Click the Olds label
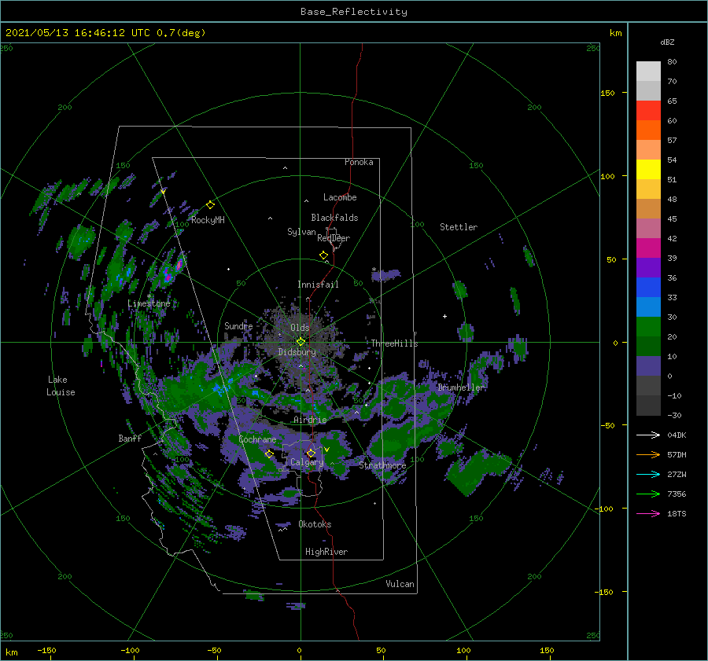Viewport: 708px width, 661px height. coord(300,328)
